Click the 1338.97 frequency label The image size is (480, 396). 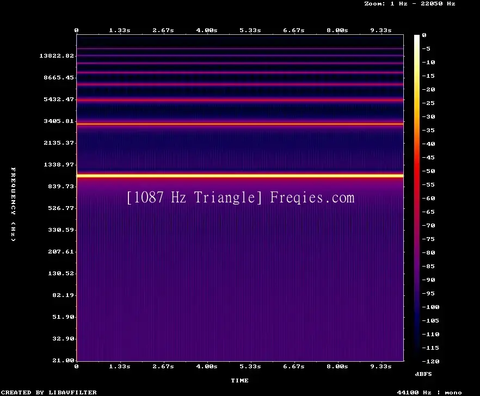pyautogui.click(x=59, y=164)
